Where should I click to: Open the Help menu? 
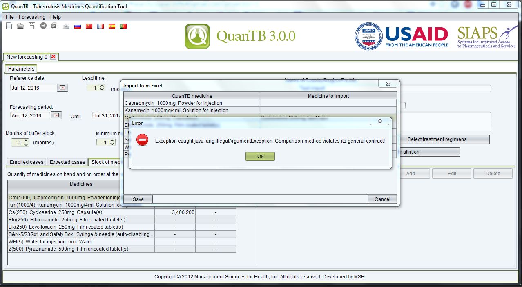(x=56, y=17)
